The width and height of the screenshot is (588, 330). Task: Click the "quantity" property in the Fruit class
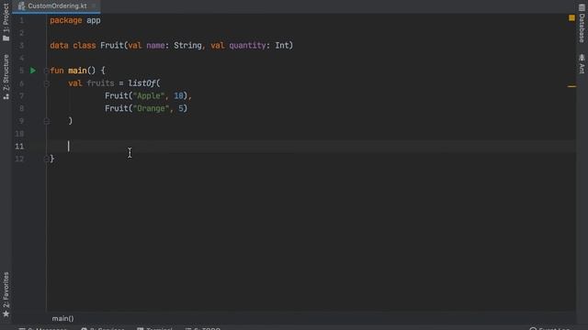coord(247,46)
